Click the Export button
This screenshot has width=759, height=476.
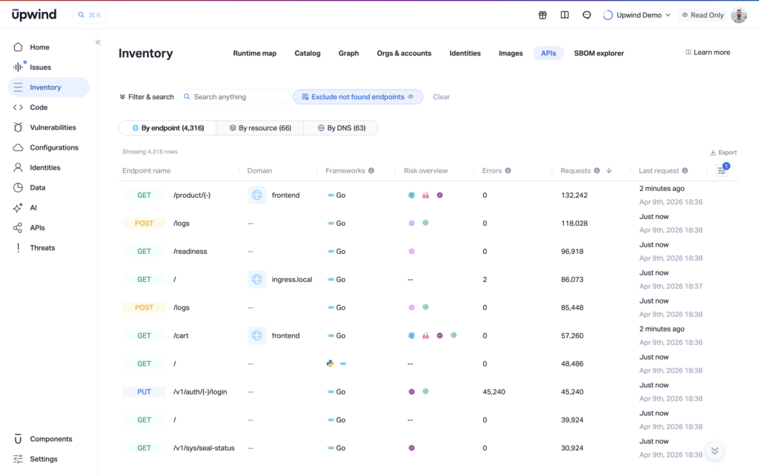pos(723,152)
